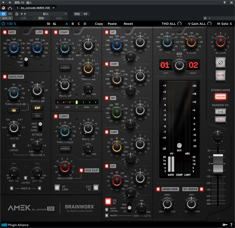This screenshot has height=228, width=235.
Task: Click the random channel ALL button
Action: coord(221,120)
